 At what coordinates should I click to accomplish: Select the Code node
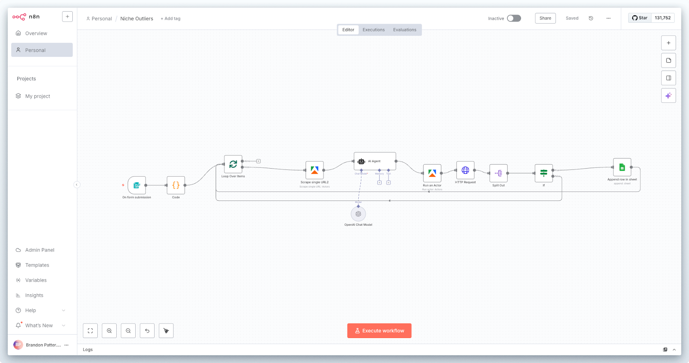click(x=176, y=185)
